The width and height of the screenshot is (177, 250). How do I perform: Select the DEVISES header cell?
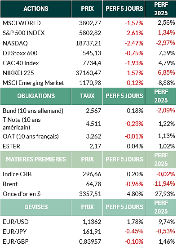[35, 207]
